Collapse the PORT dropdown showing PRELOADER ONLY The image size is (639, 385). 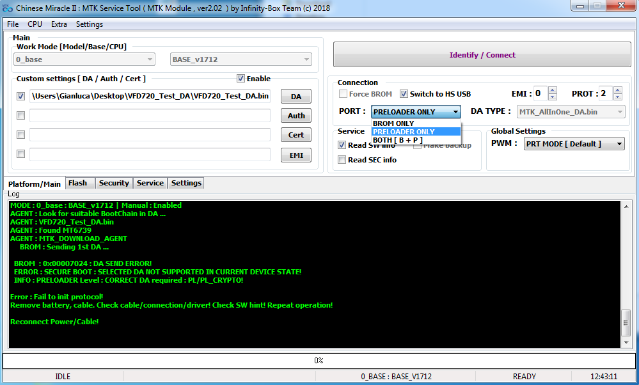(x=416, y=112)
